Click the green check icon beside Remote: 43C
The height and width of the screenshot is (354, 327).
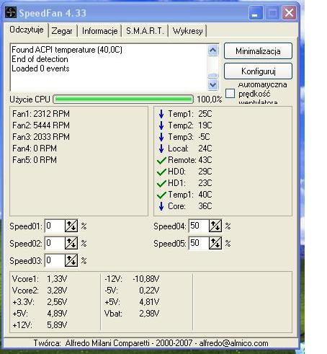[161, 160]
